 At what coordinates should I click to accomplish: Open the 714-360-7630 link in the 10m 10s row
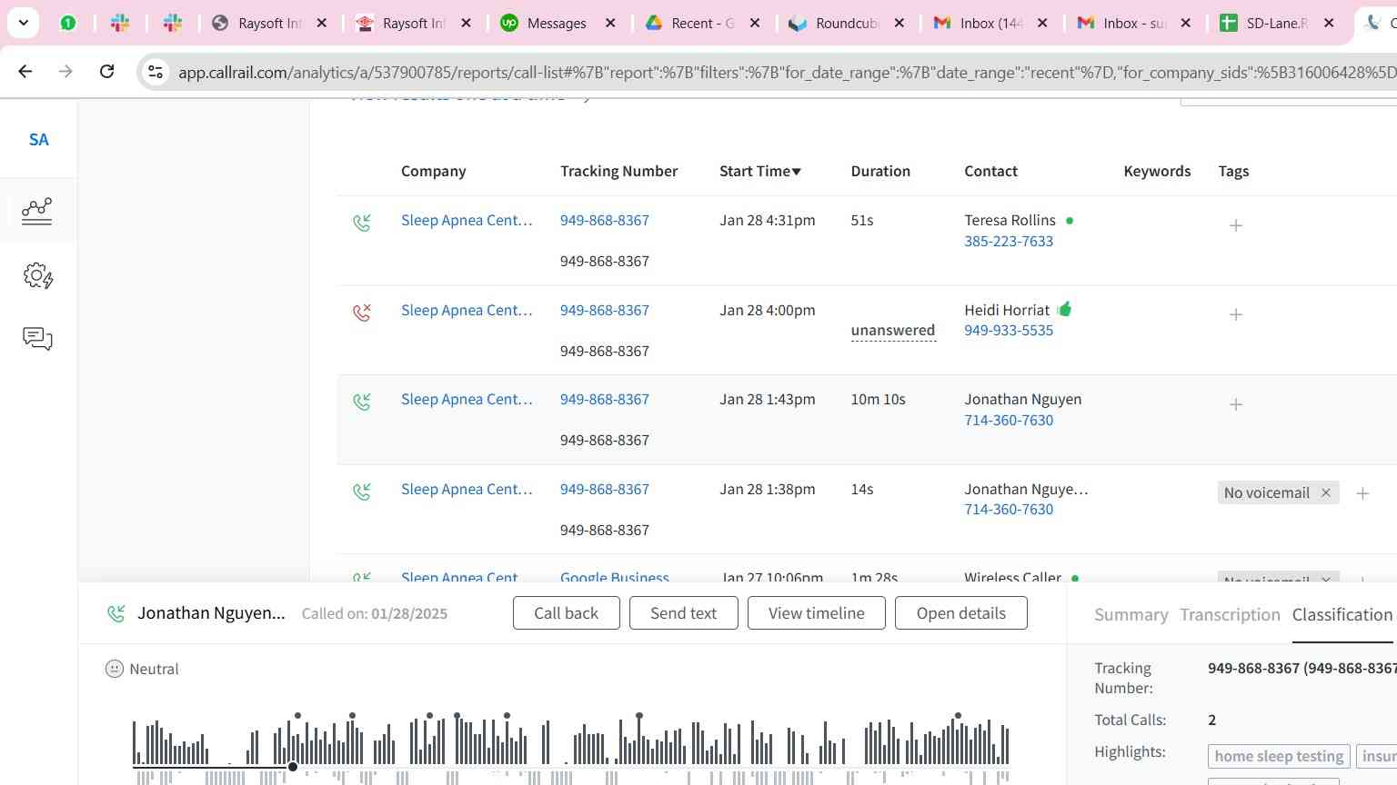coord(1009,420)
